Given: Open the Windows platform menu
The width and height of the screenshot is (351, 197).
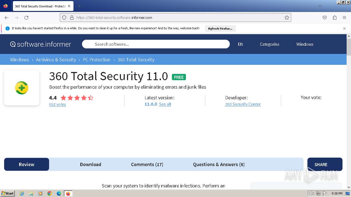Looking at the screenshot, I should (305, 44).
